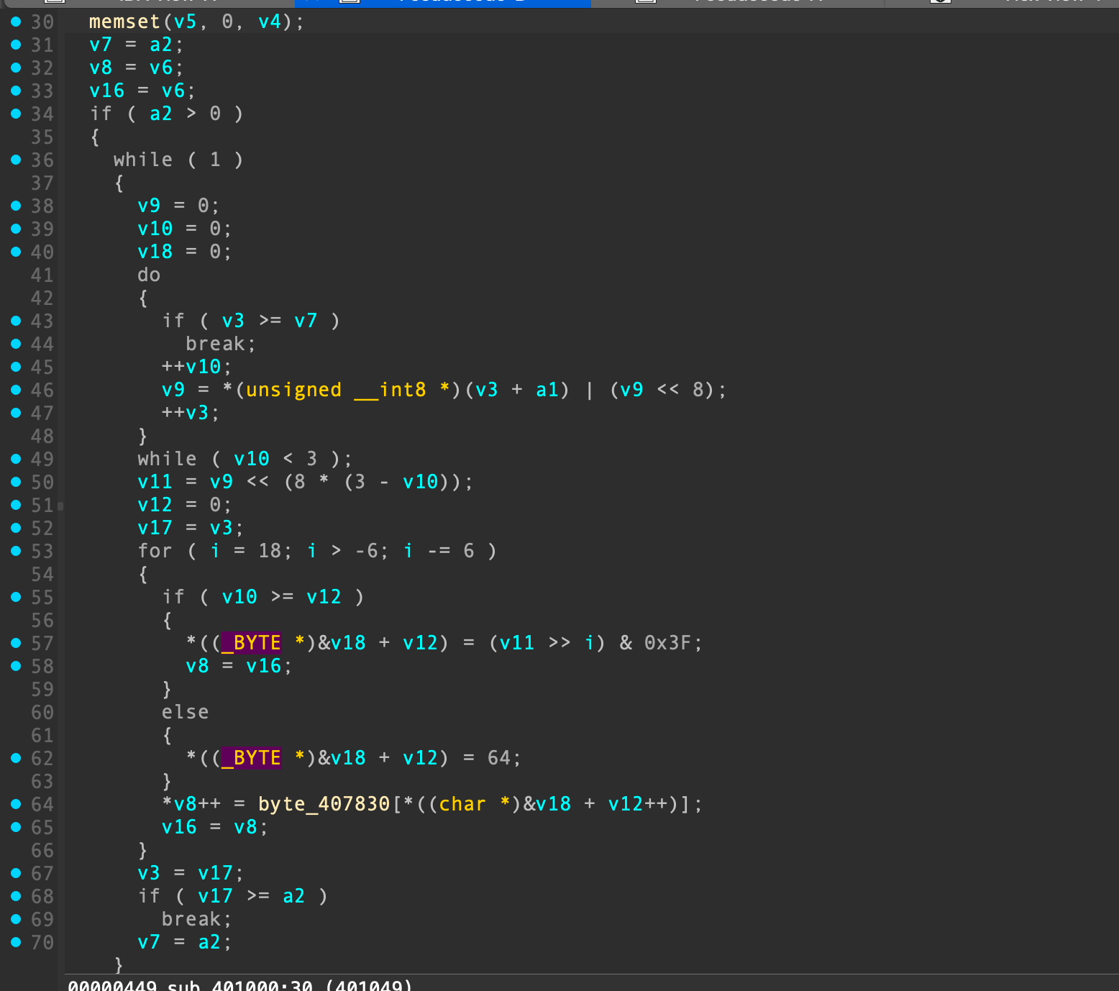Click variable v9 on line 38
Viewport: 1119px width, 991px height.
coord(149,206)
